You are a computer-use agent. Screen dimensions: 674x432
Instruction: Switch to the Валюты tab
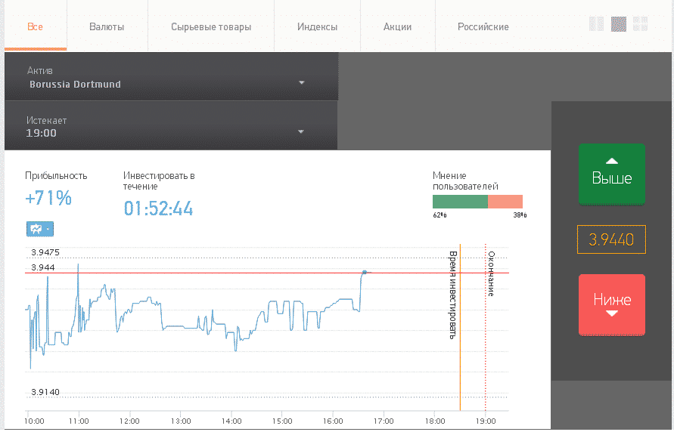click(107, 26)
